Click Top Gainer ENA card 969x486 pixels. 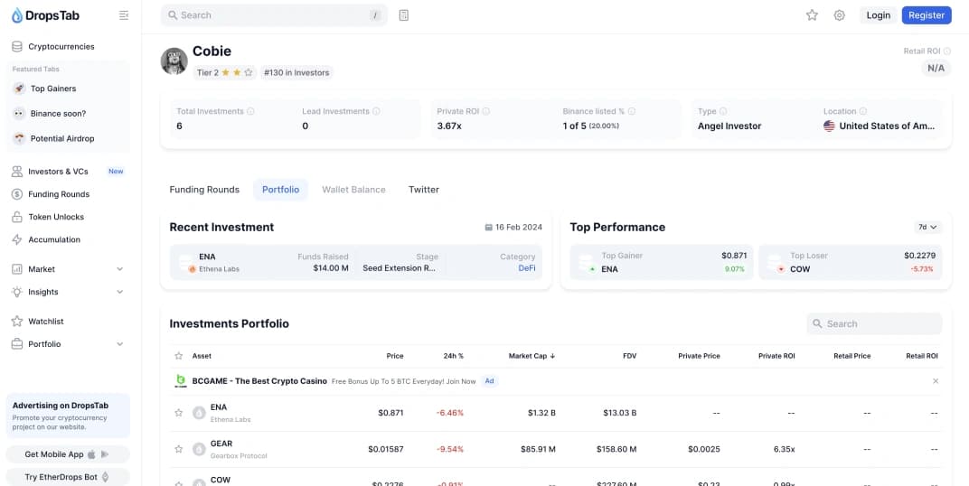point(662,263)
